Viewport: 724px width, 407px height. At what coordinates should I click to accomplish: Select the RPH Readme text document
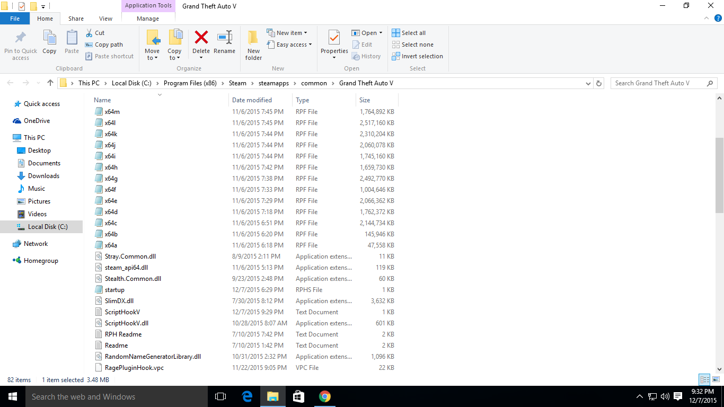click(123, 334)
